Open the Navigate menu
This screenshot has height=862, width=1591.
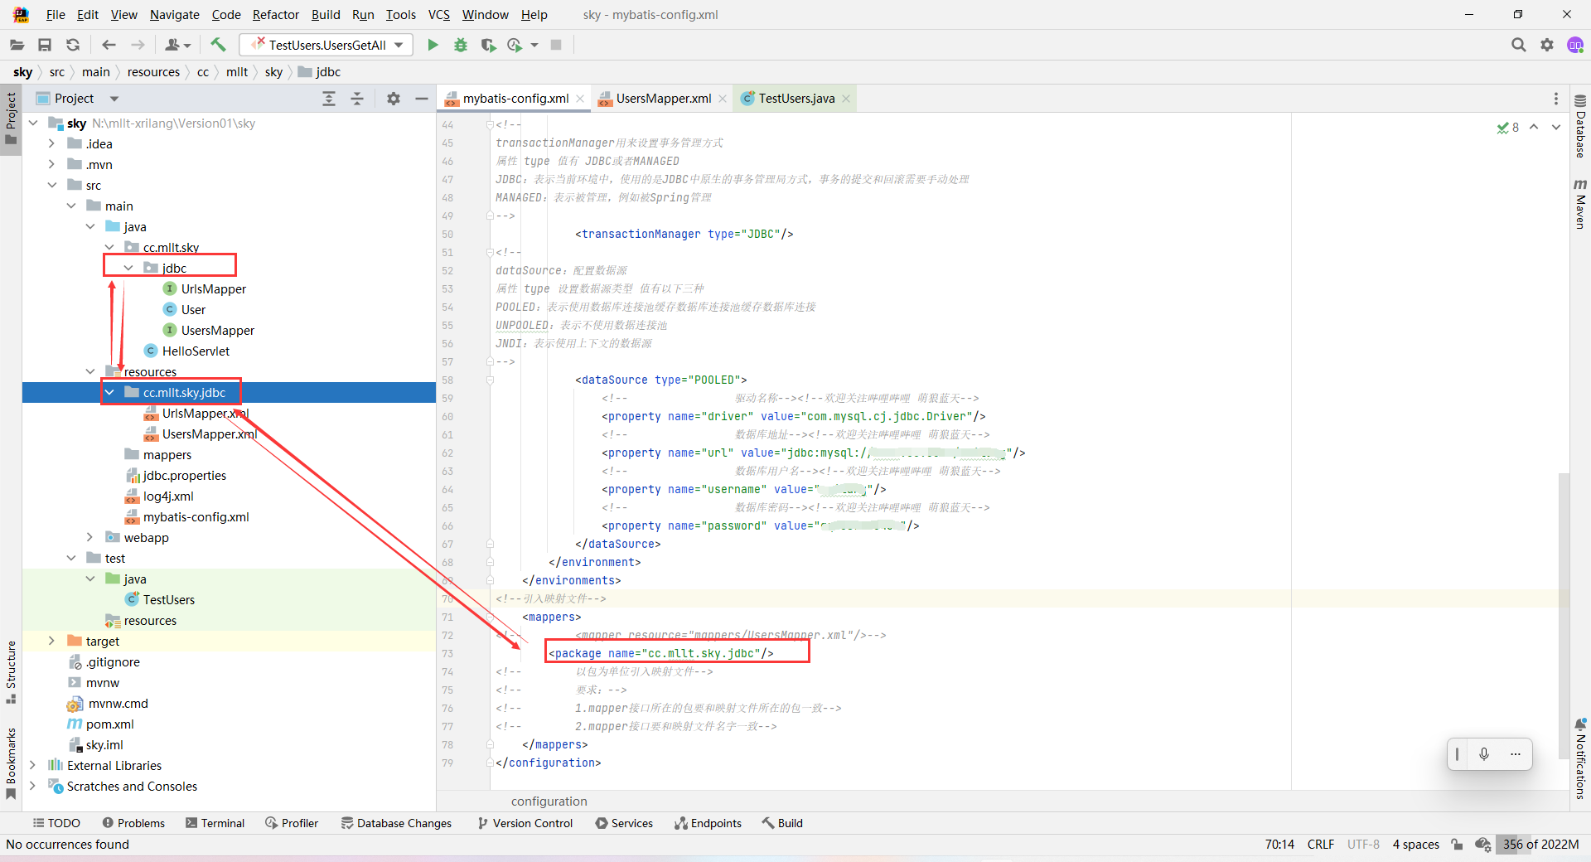(174, 15)
